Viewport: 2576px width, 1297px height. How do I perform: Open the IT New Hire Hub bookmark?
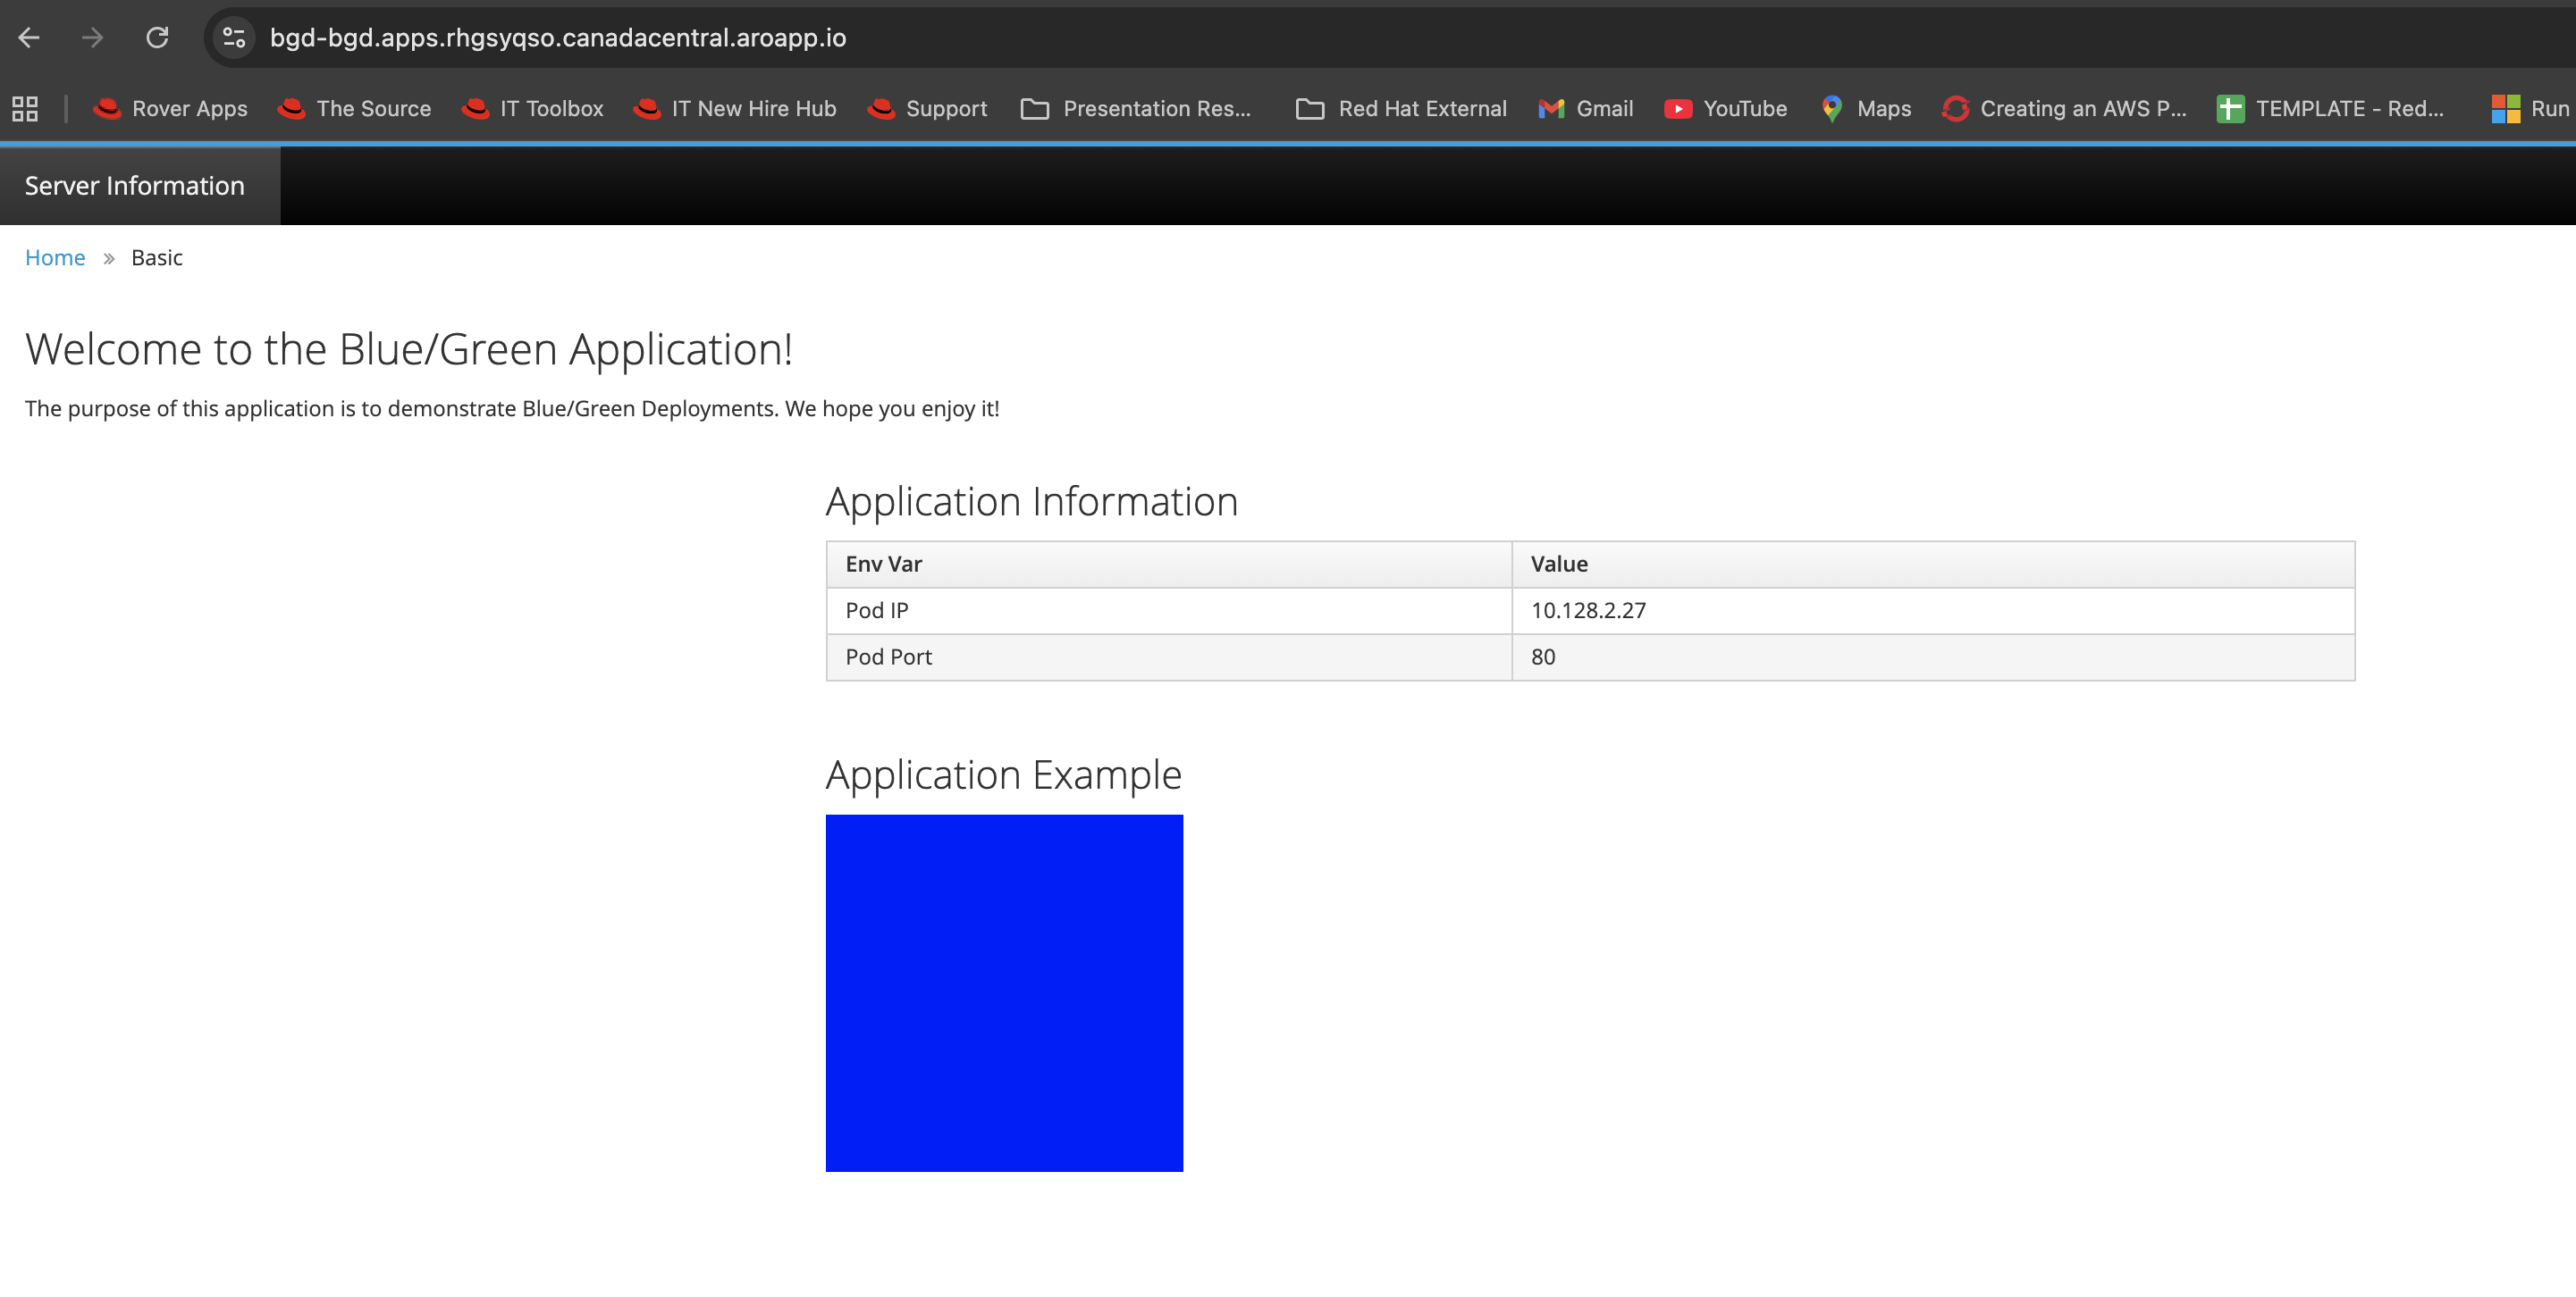[x=735, y=109]
